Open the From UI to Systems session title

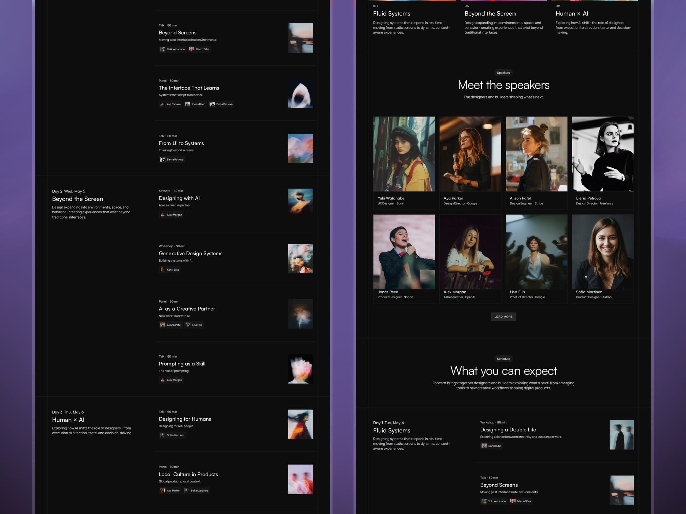tap(181, 143)
